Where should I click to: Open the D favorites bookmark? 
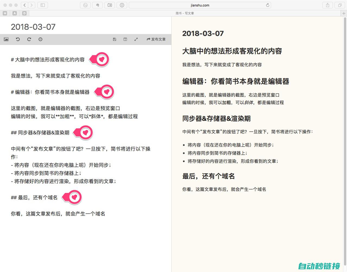click(x=24, y=13)
